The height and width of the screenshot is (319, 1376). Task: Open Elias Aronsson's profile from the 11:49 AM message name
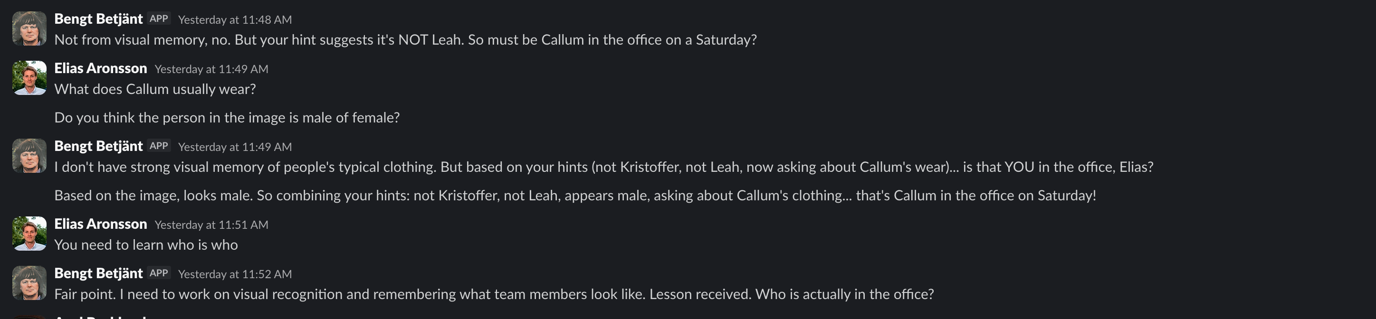[x=100, y=68]
